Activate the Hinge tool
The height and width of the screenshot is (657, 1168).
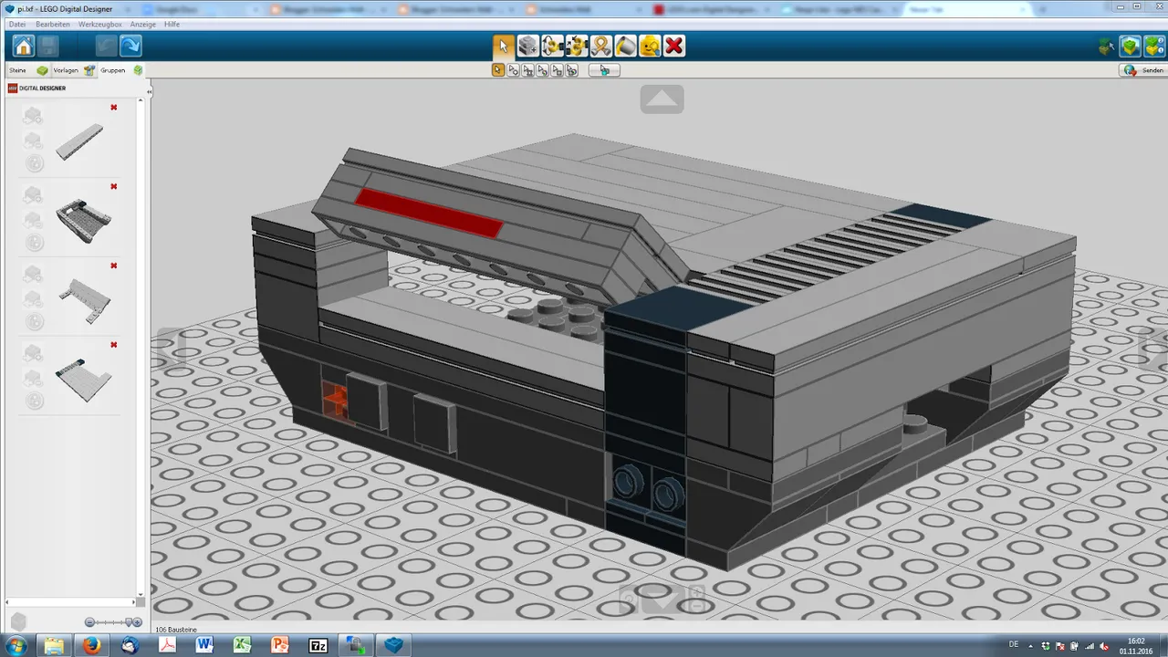point(552,46)
